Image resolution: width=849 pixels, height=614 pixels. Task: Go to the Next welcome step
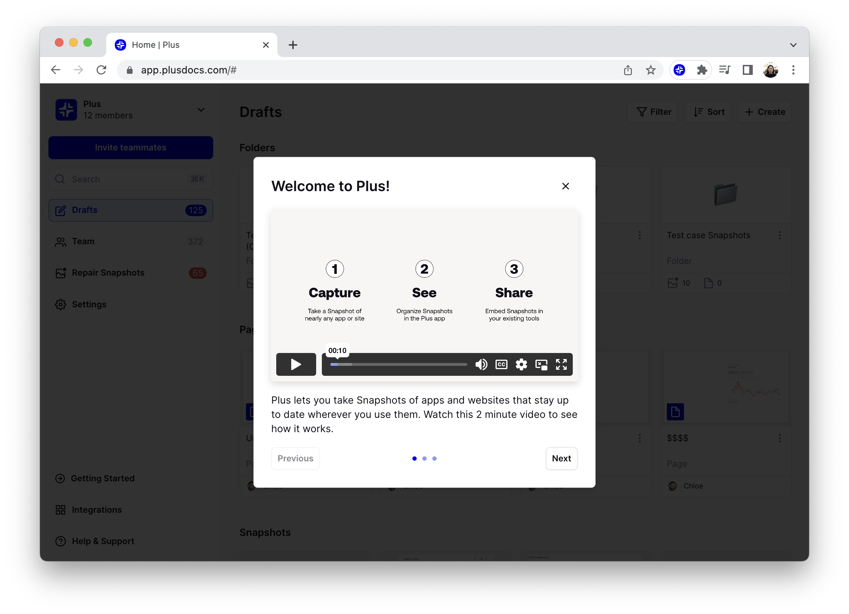pyautogui.click(x=561, y=458)
